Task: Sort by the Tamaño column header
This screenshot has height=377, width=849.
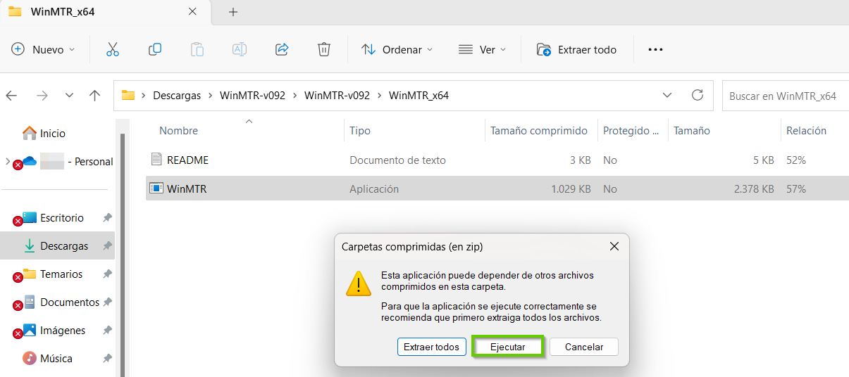Action: click(692, 131)
